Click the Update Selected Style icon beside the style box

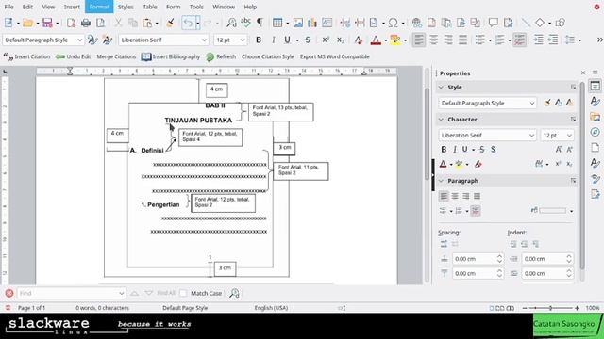point(92,40)
